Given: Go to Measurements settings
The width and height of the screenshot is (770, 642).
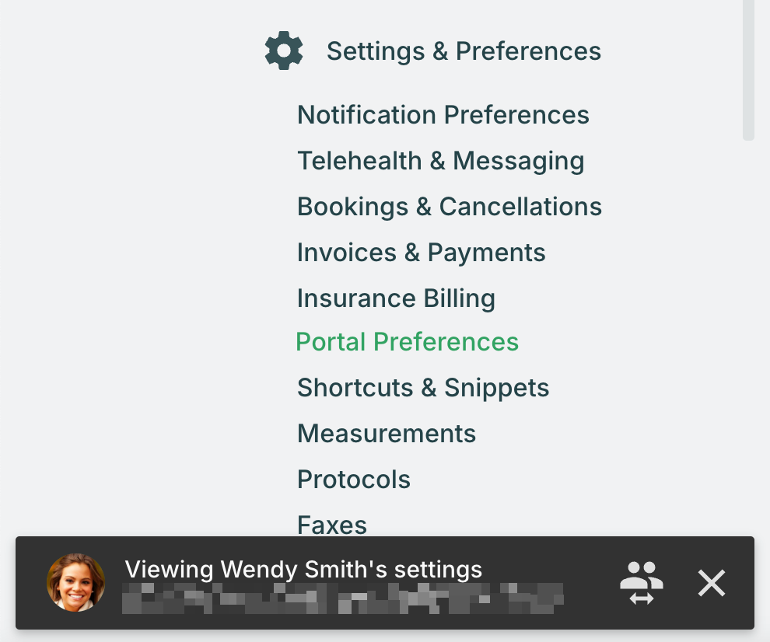Looking at the screenshot, I should coord(387,434).
